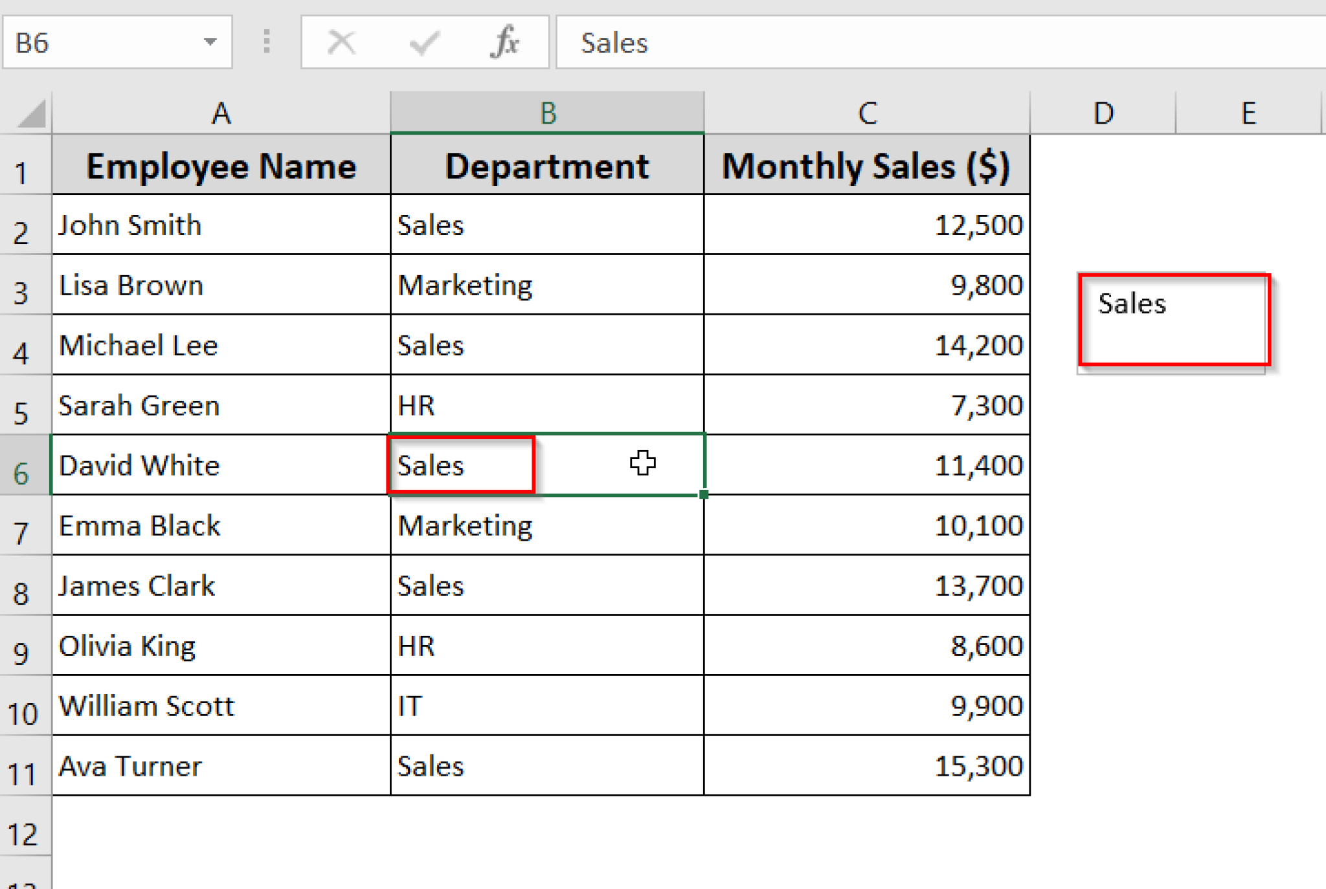Click column header E

[x=1248, y=113]
